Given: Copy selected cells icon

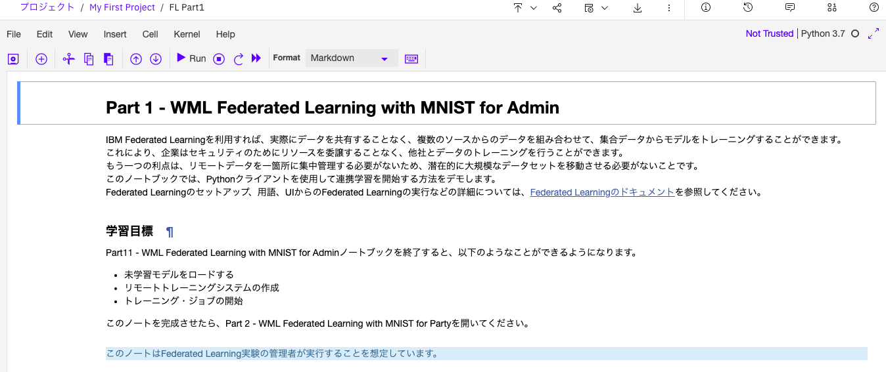Looking at the screenshot, I should pyautogui.click(x=89, y=59).
